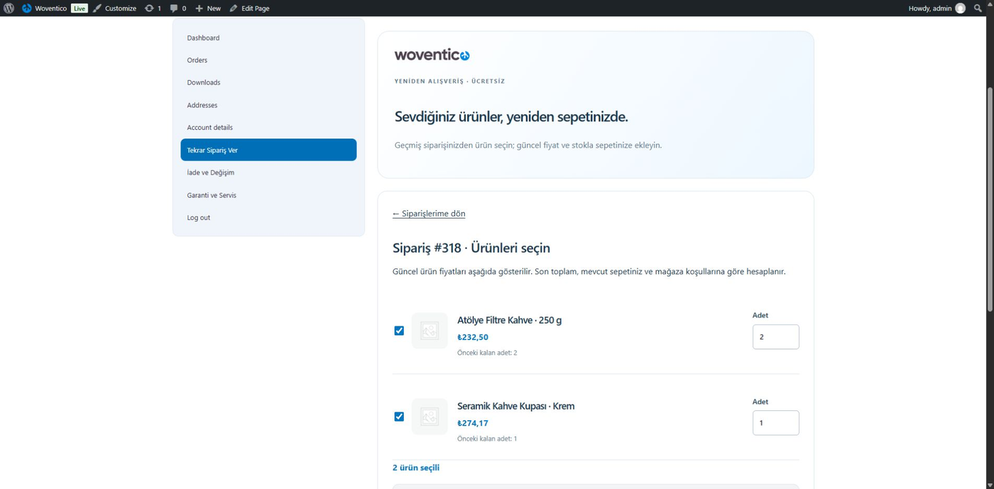Click the admin user avatar
Viewport: 994px width, 489px height.
point(960,8)
